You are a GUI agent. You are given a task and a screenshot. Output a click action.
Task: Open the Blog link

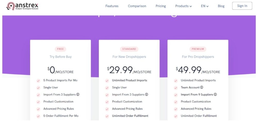tap(221, 6)
